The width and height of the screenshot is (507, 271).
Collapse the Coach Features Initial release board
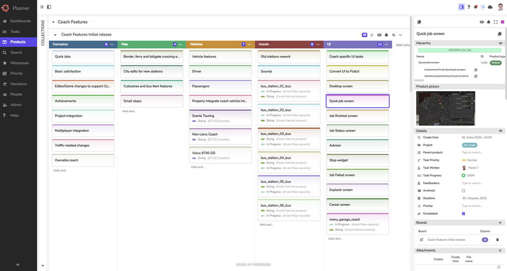55,35
